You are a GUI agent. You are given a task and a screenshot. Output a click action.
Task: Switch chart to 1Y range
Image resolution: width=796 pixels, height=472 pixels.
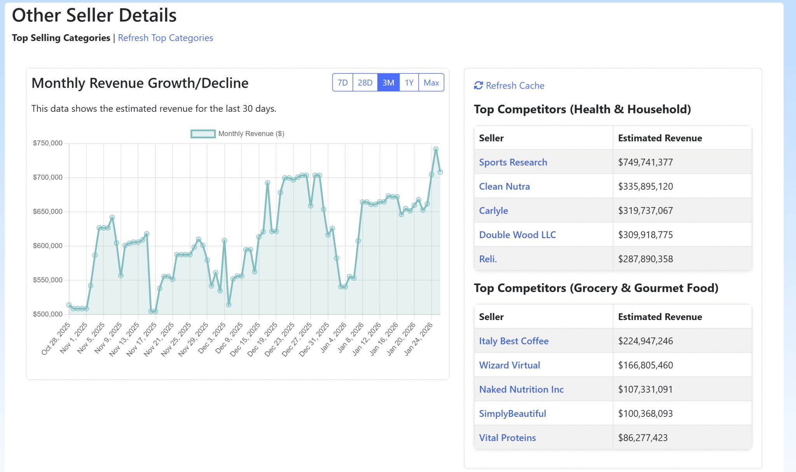point(409,82)
